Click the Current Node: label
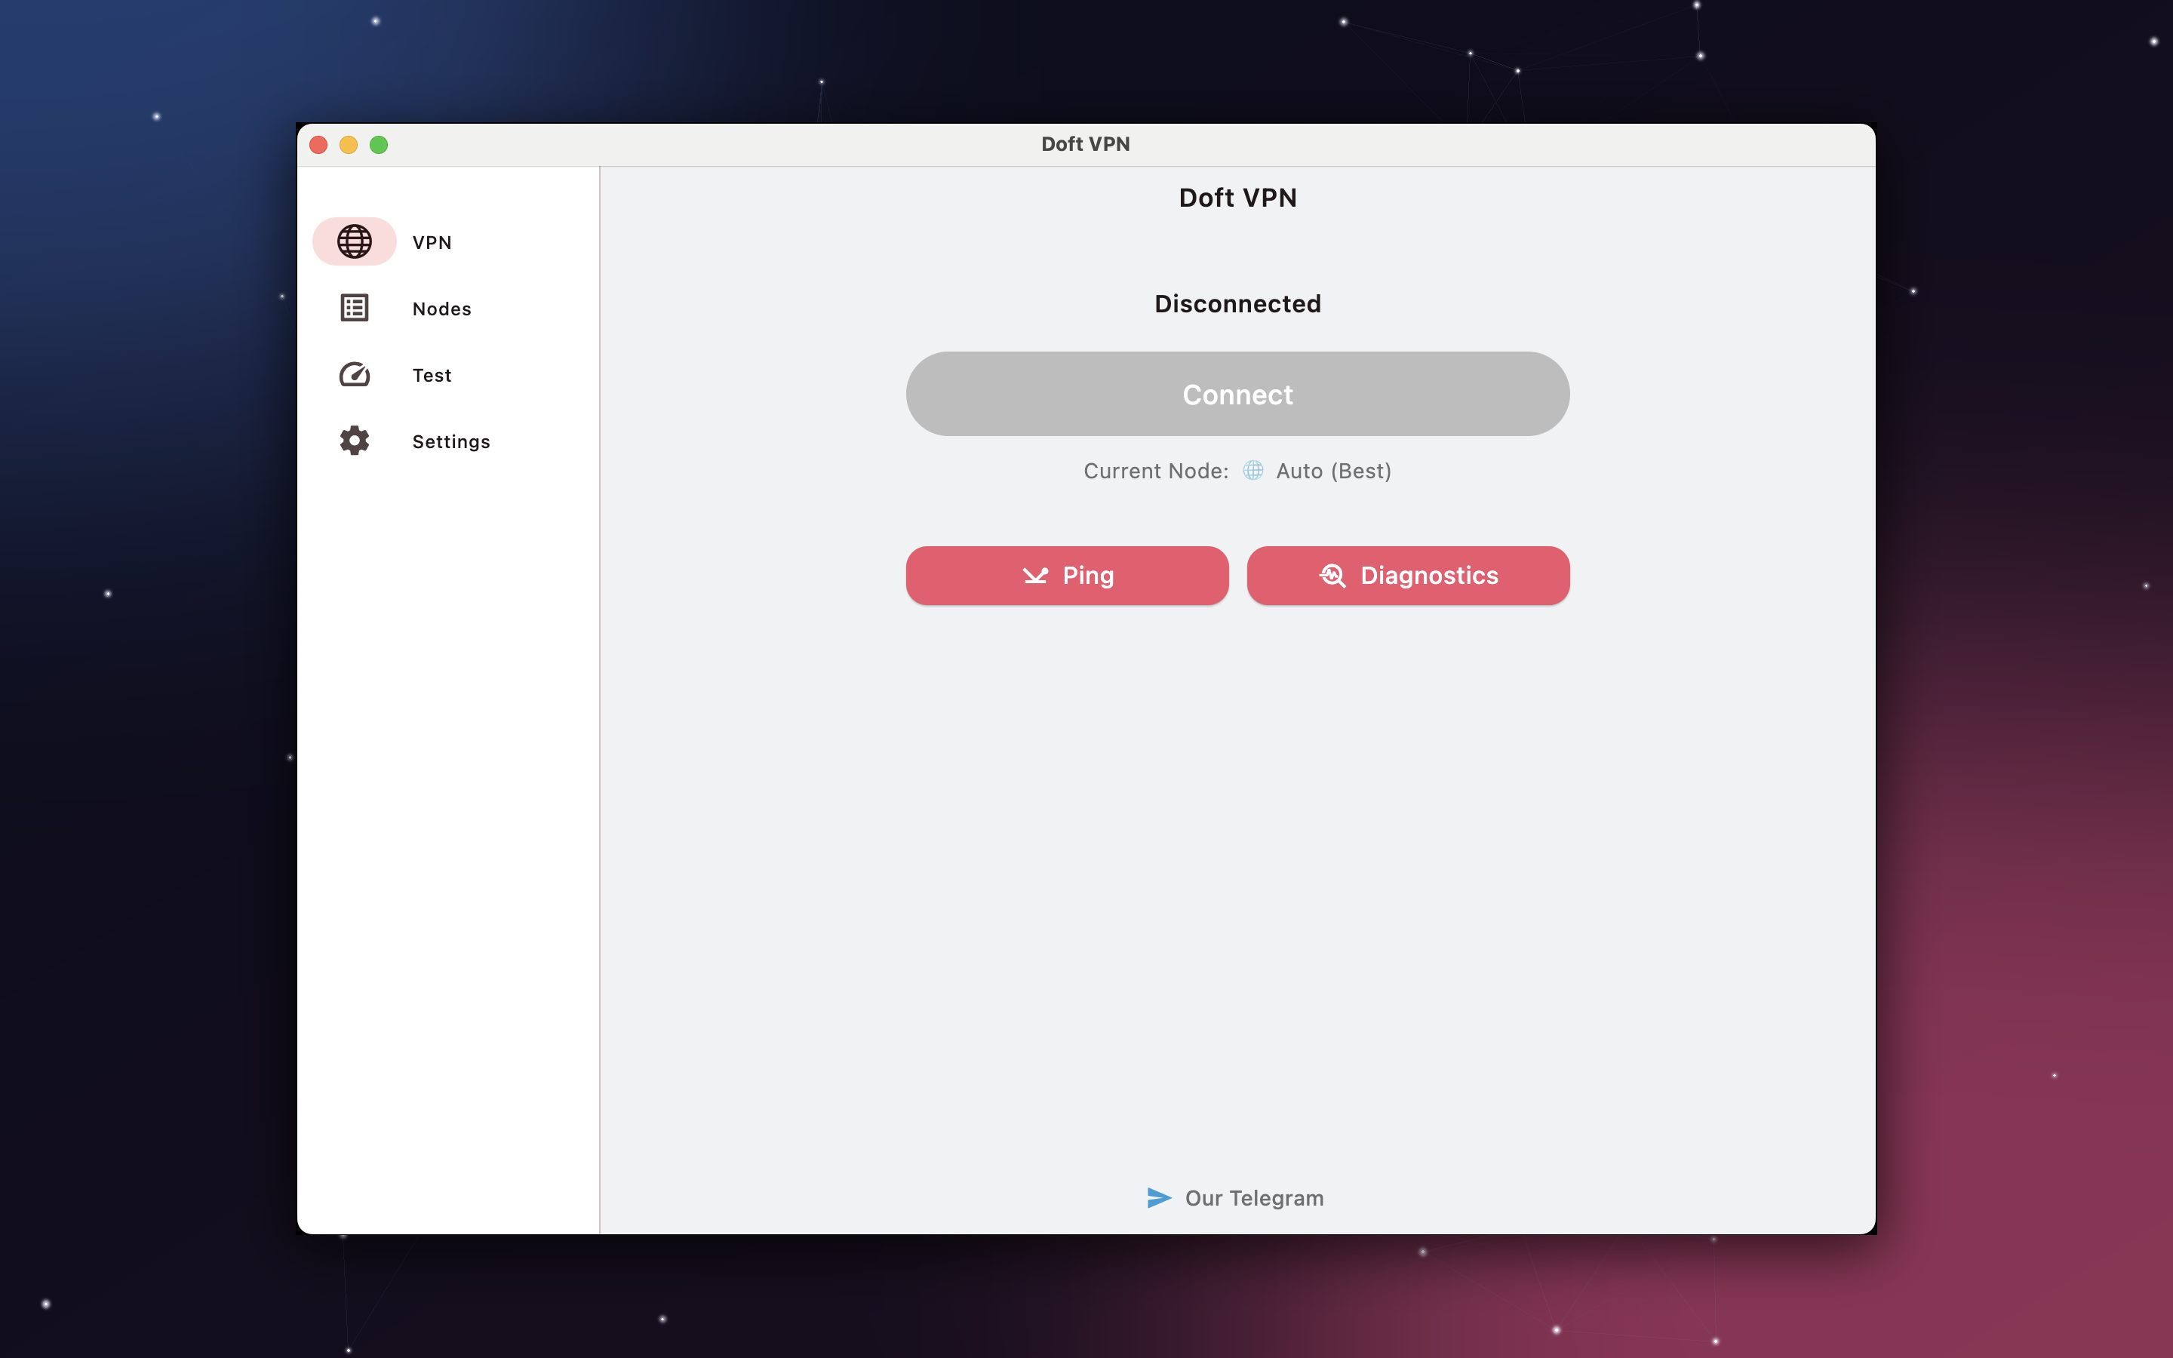 pyautogui.click(x=1156, y=472)
